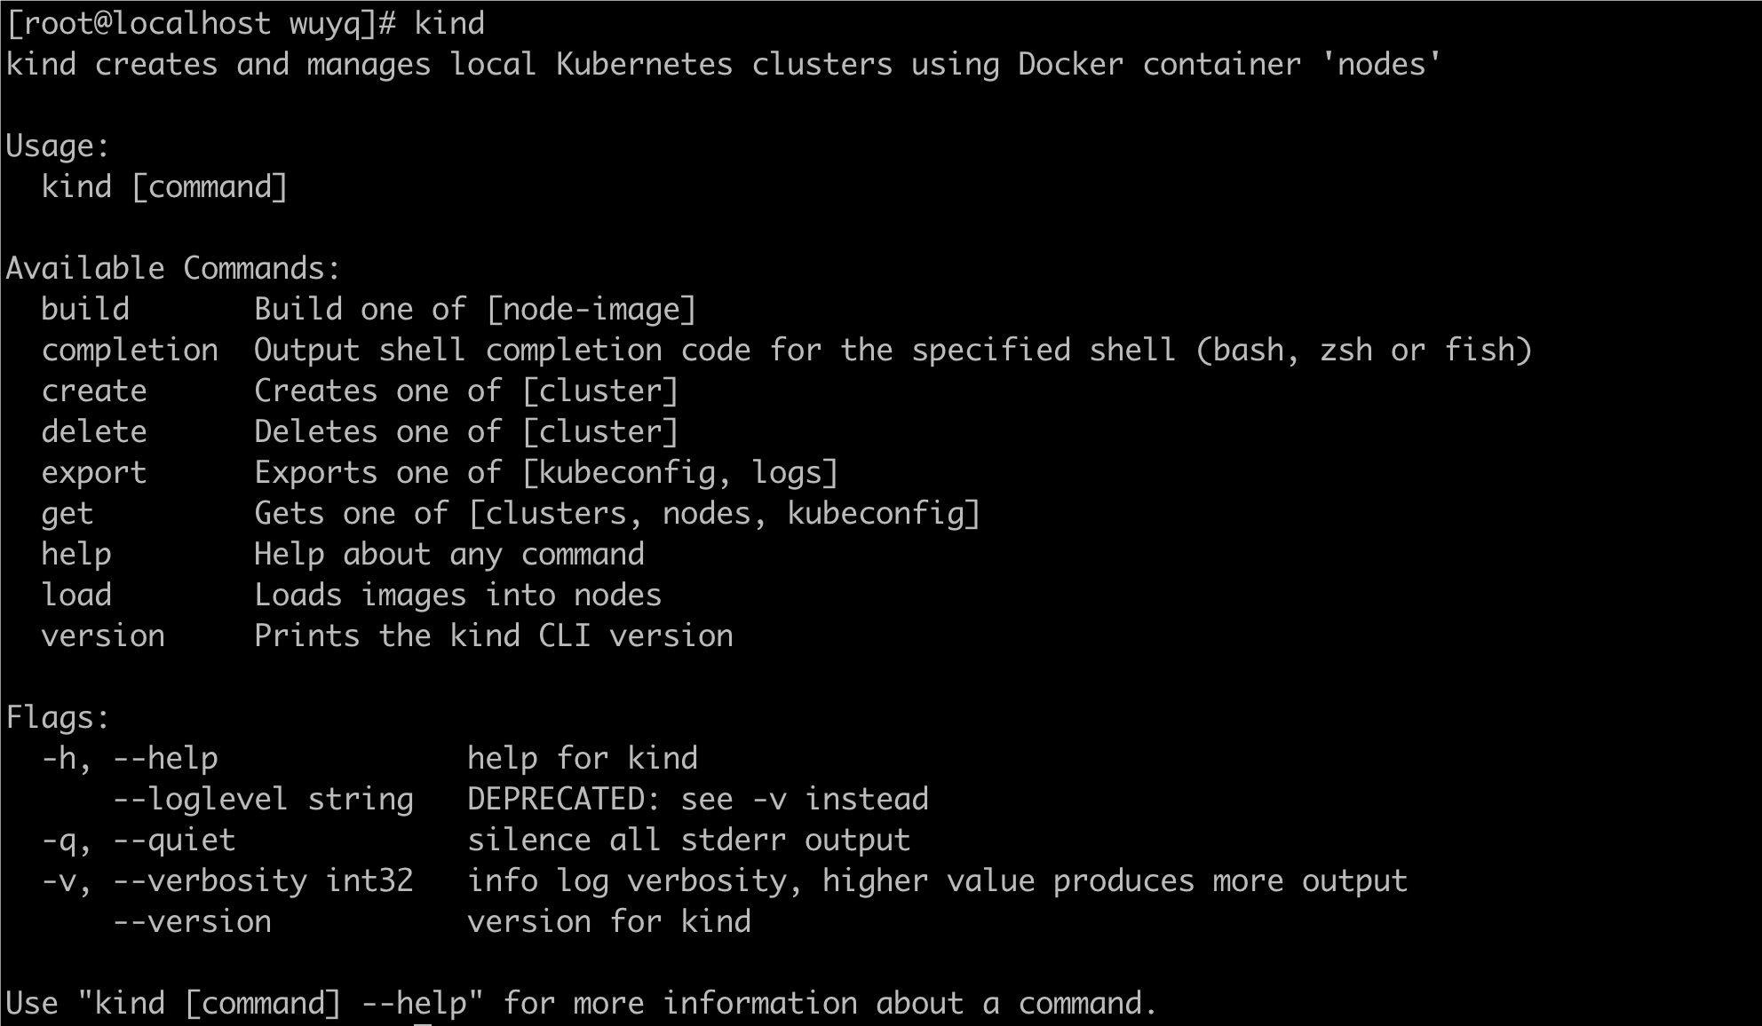The height and width of the screenshot is (1026, 1762).
Task: Click the shell prompt '[root@localhost wuyq]#'
Action: click(201, 24)
